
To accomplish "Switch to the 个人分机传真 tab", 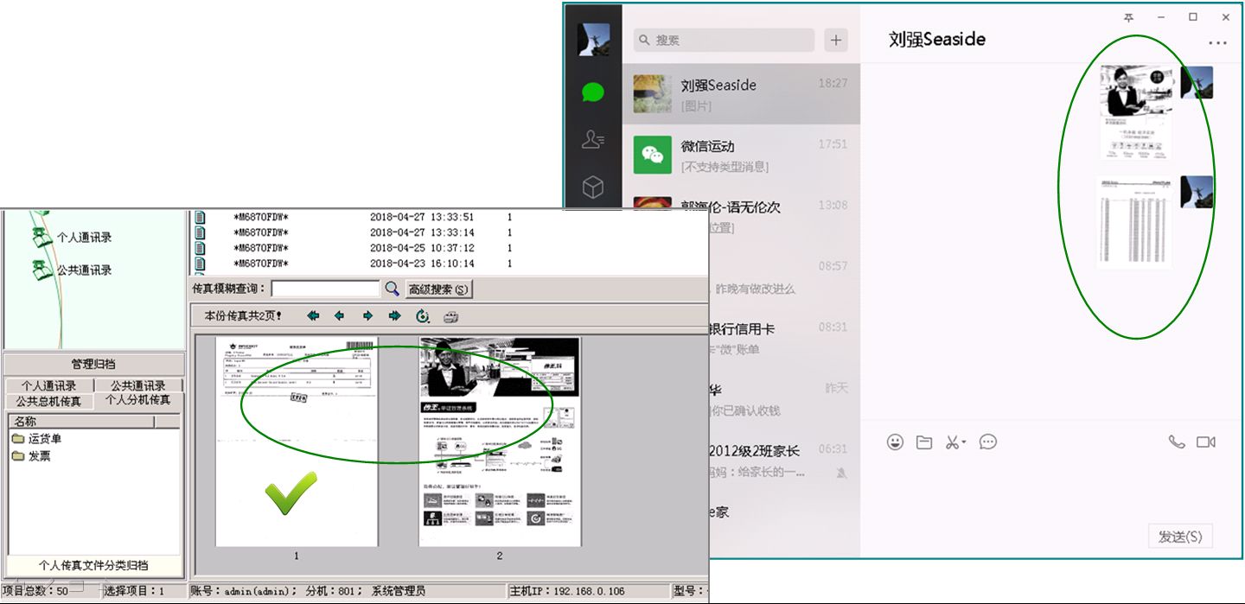I will pyautogui.click(x=138, y=400).
